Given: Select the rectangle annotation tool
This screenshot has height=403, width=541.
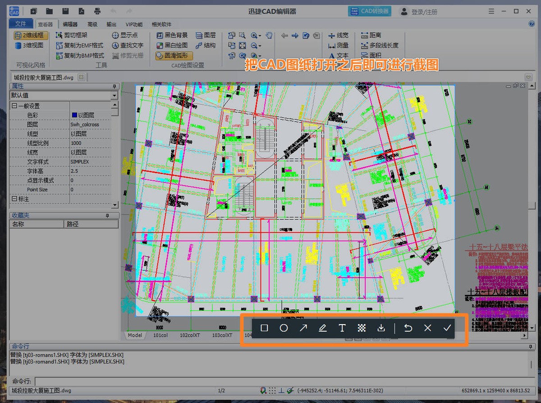Looking at the screenshot, I should coord(265,328).
